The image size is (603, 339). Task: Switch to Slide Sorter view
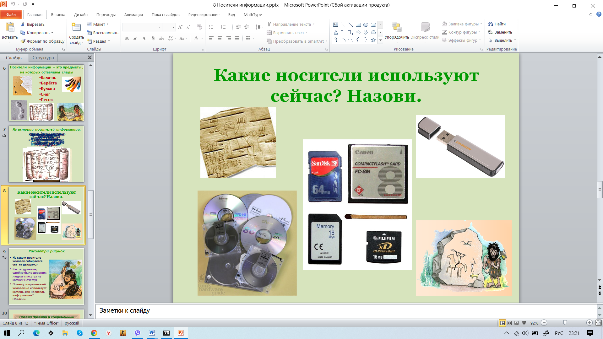click(510, 323)
